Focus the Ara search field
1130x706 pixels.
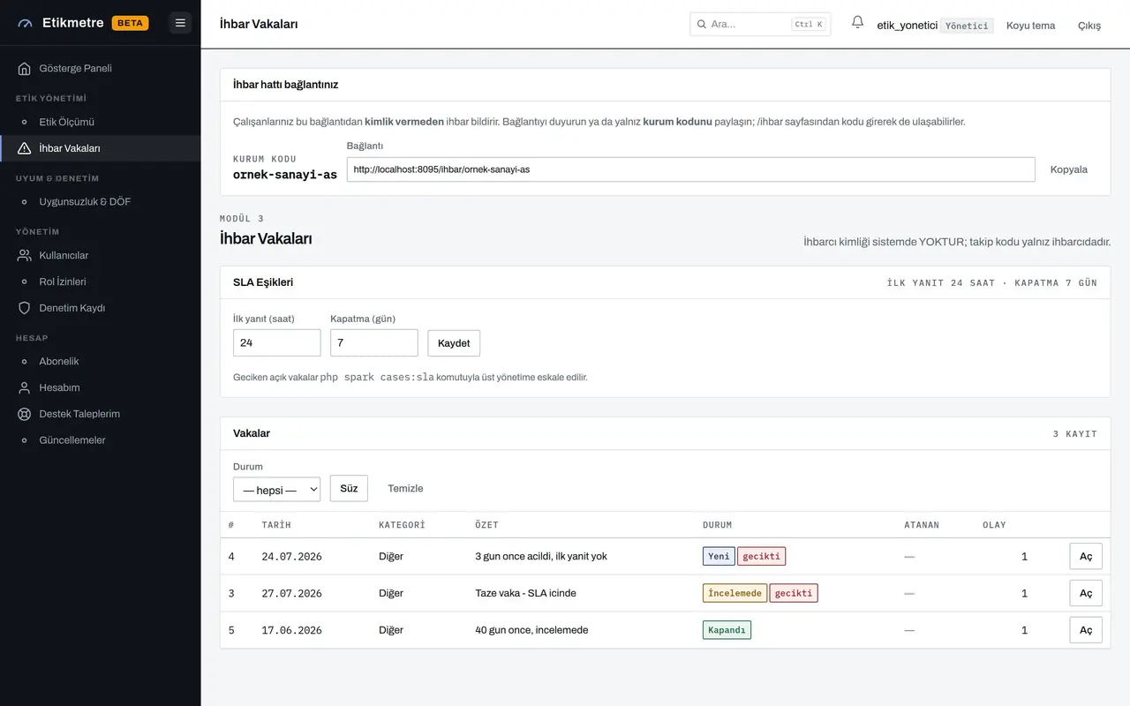pos(760,25)
